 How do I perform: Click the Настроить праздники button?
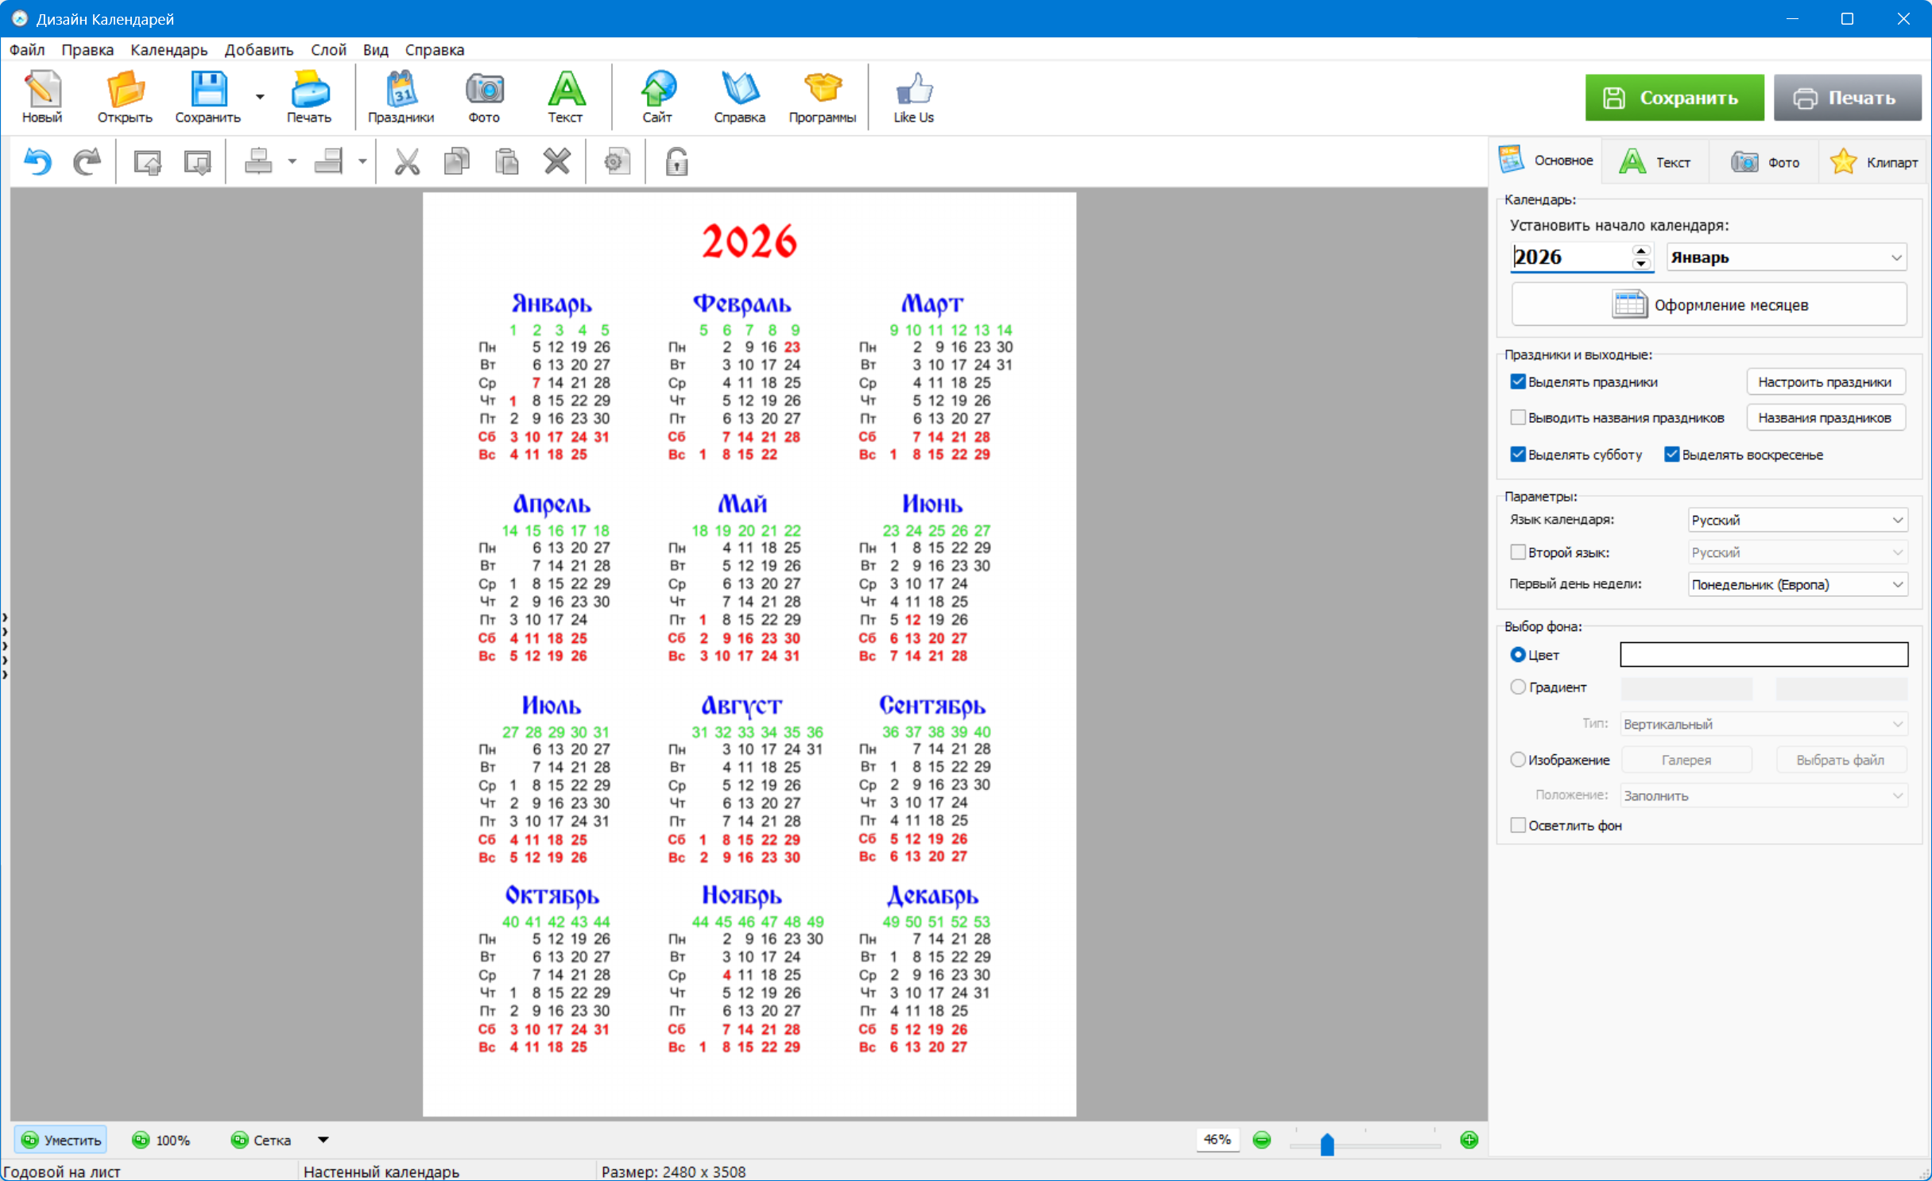click(x=1824, y=382)
